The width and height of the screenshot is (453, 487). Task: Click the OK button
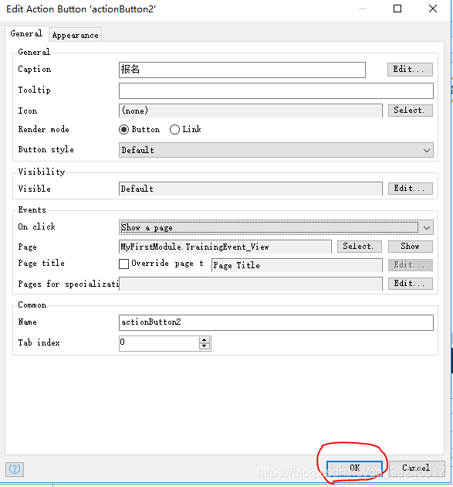[354, 468]
